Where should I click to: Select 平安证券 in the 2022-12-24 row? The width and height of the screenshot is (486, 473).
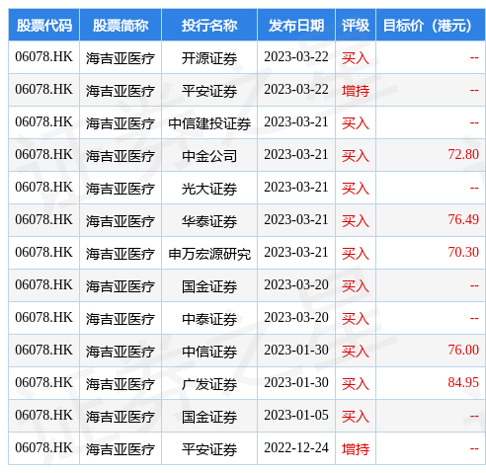pyautogui.click(x=209, y=449)
